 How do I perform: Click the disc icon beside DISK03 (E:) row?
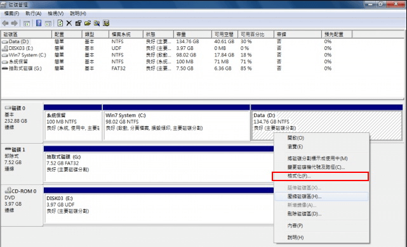4,48
